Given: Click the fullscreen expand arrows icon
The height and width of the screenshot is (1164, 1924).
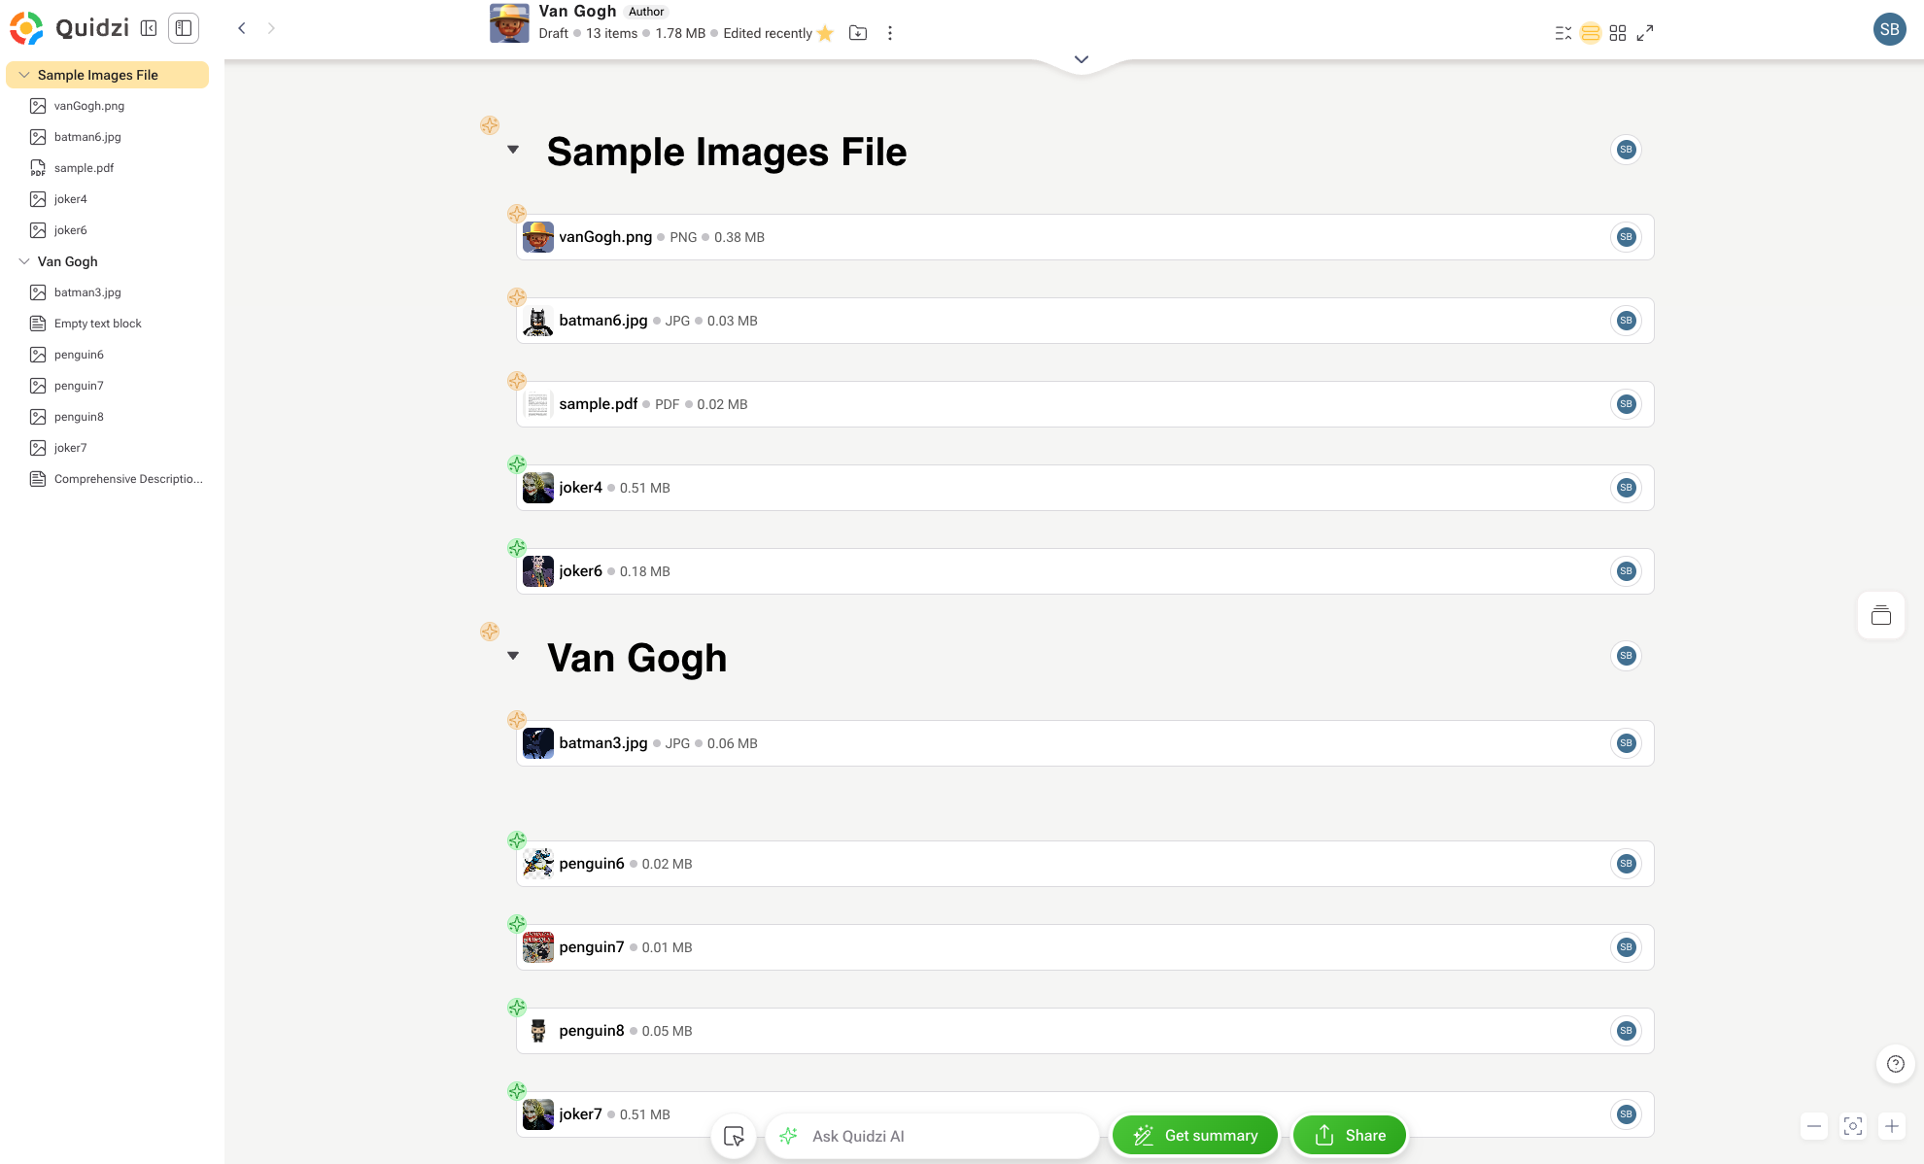Looking at the screenshot, I should pos(1645,33).
